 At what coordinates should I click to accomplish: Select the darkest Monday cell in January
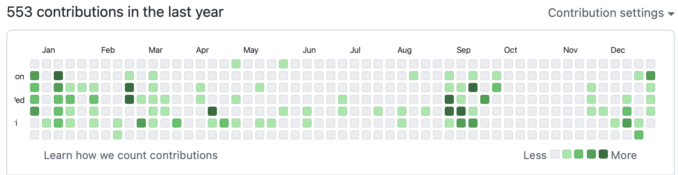(x=58, y=76)
